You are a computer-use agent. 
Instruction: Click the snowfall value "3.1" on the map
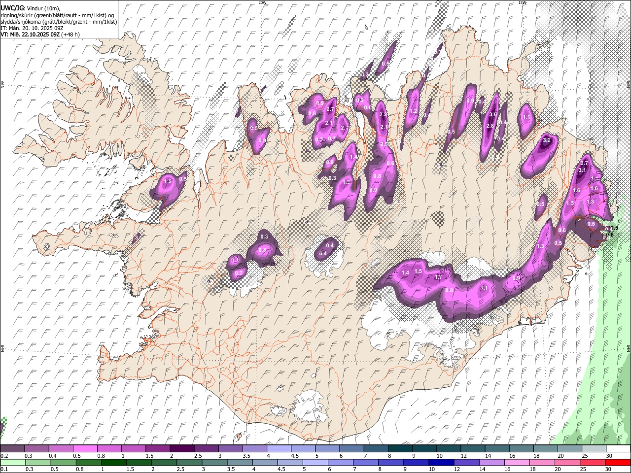582,170
